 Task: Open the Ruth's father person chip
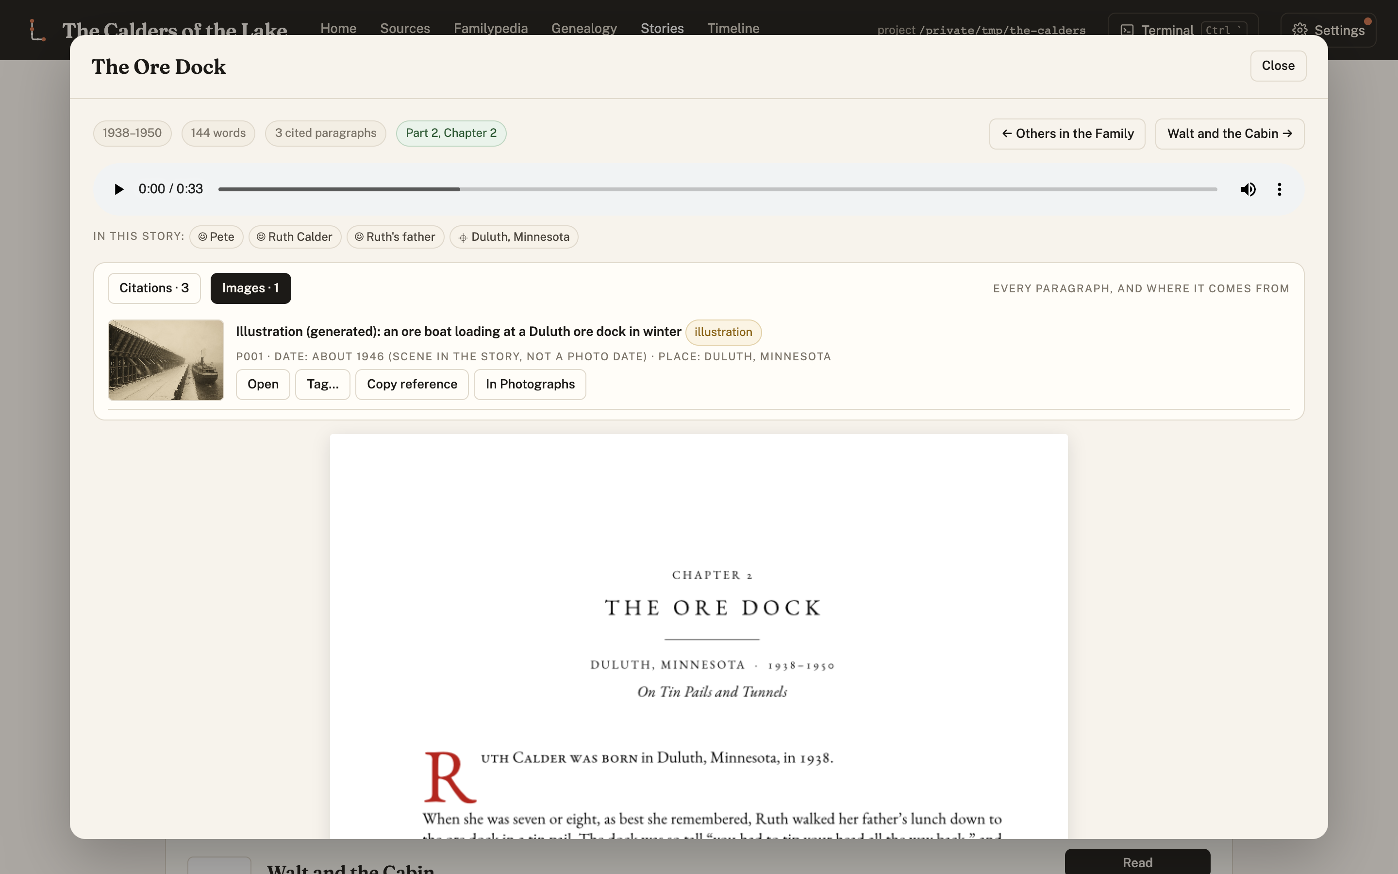(395, 237)
